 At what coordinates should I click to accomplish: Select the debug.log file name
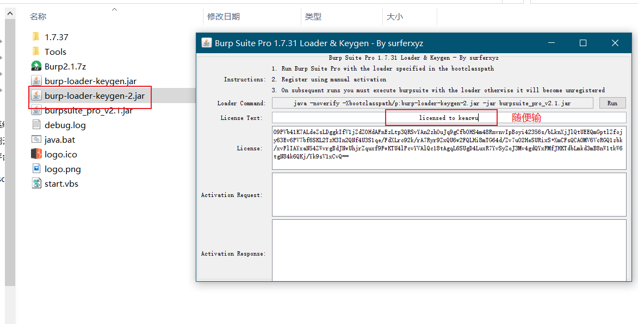point(65,125)
